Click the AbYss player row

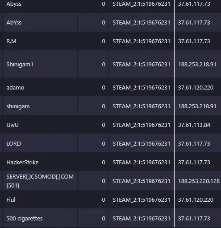[110, 22]
